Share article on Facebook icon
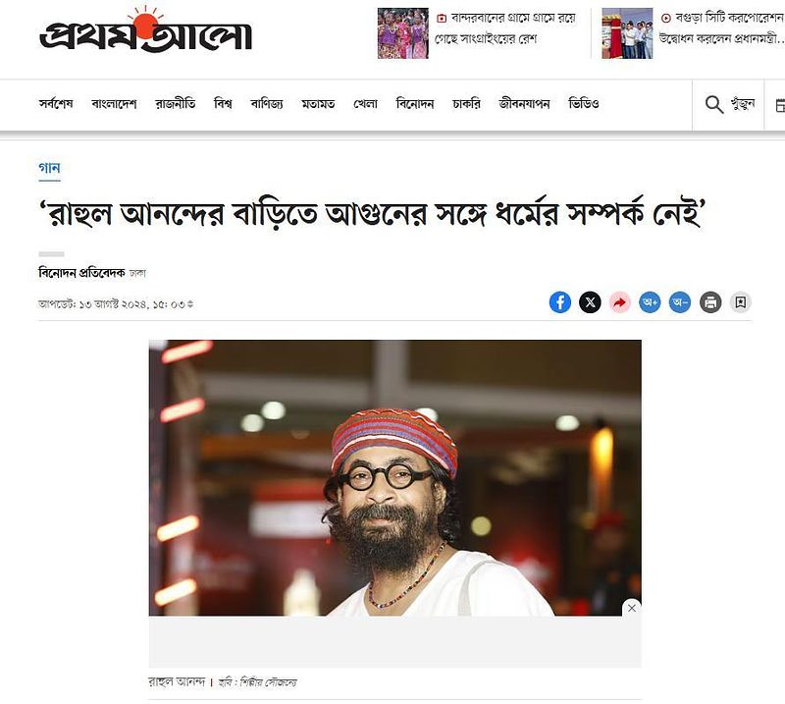This screenshot has height=704, width=785. (x=559, y=302)
